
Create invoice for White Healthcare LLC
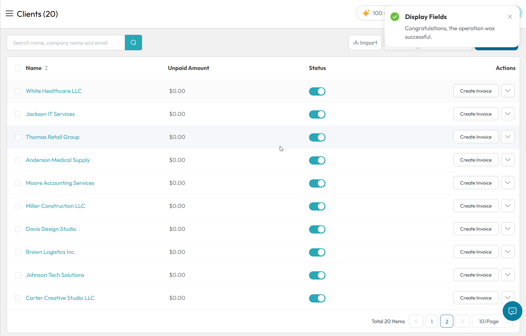pyautogui.click(x=476, y=91)
